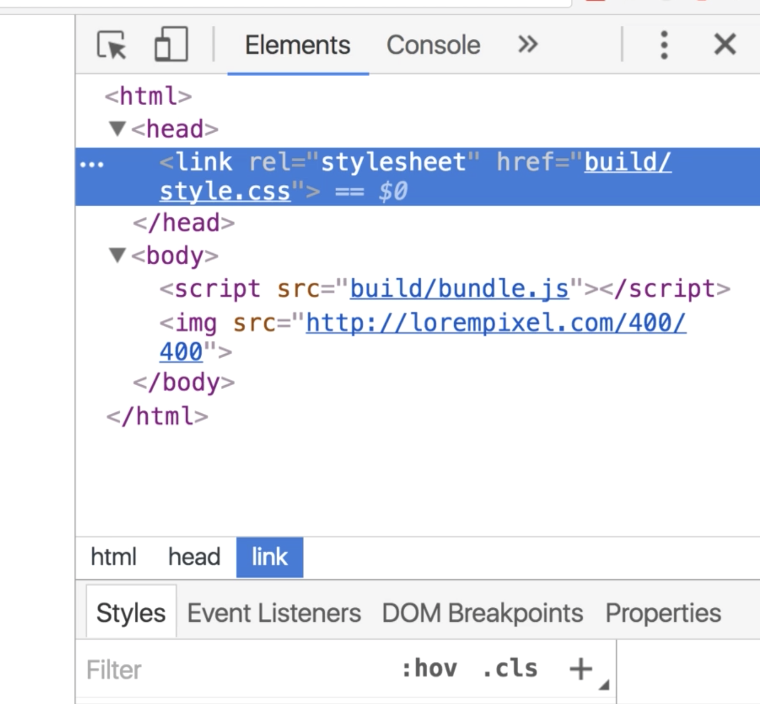
Task: Select the closing </head> tag row
Action: pyautogui.click(x=183, y=223)
